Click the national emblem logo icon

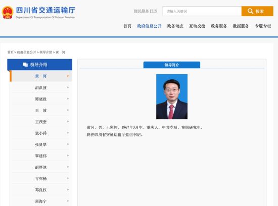coord(8,13)
